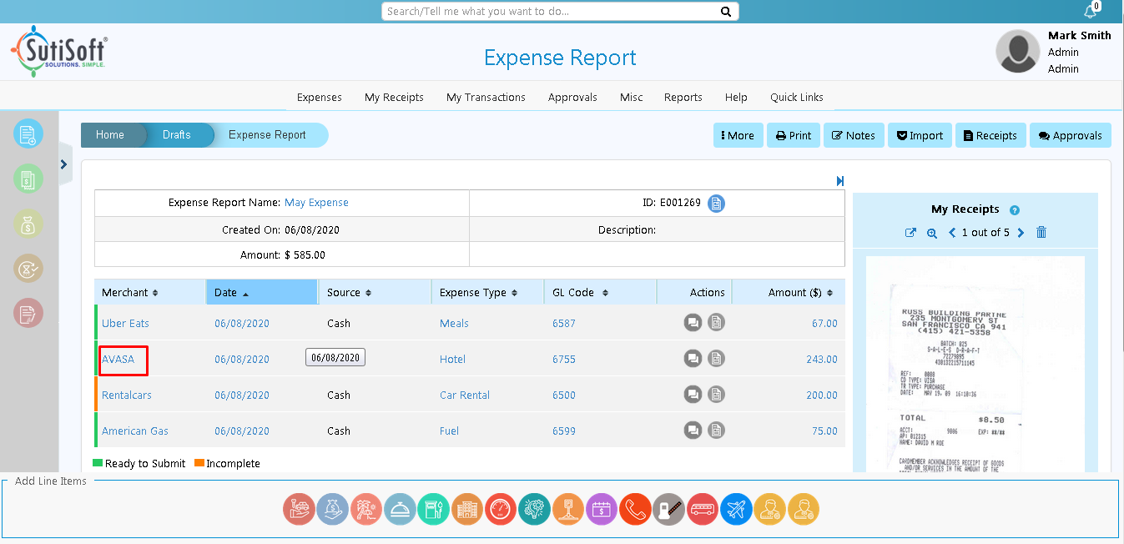Open comments for the Uber Eats row
The image size is (1124, 544).
pyautogui.click(x=693, y=323)
